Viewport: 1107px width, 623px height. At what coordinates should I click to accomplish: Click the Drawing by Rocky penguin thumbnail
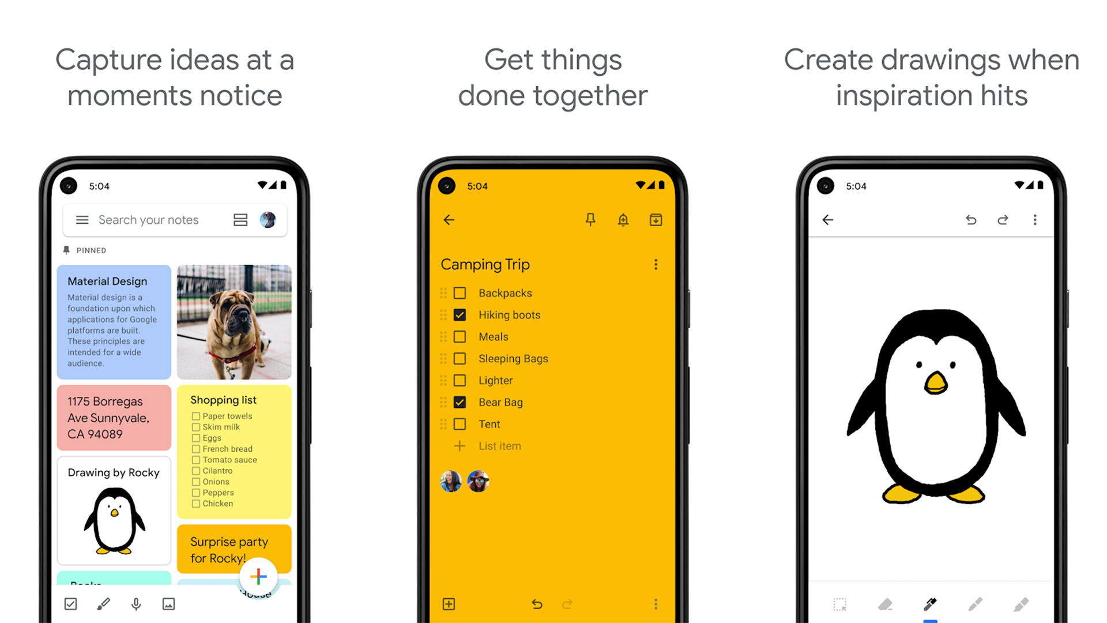115,525
